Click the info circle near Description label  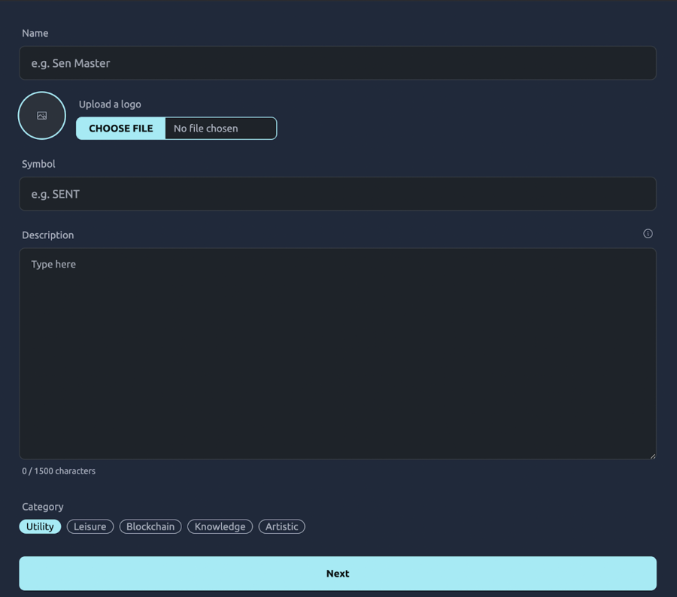(648, 234)
